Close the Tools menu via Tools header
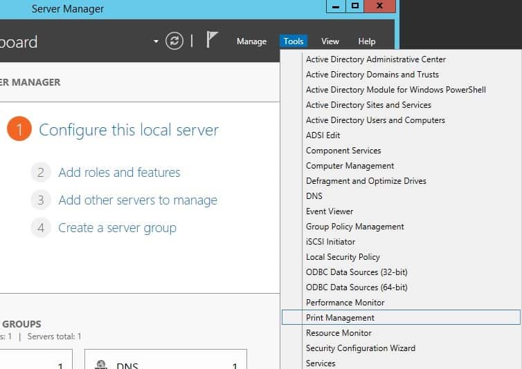 [294, 41]
